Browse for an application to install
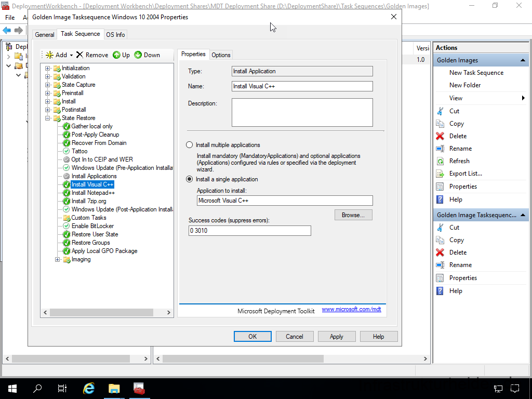The width and height of the screenshot is (532, 399). click(353, 215)
